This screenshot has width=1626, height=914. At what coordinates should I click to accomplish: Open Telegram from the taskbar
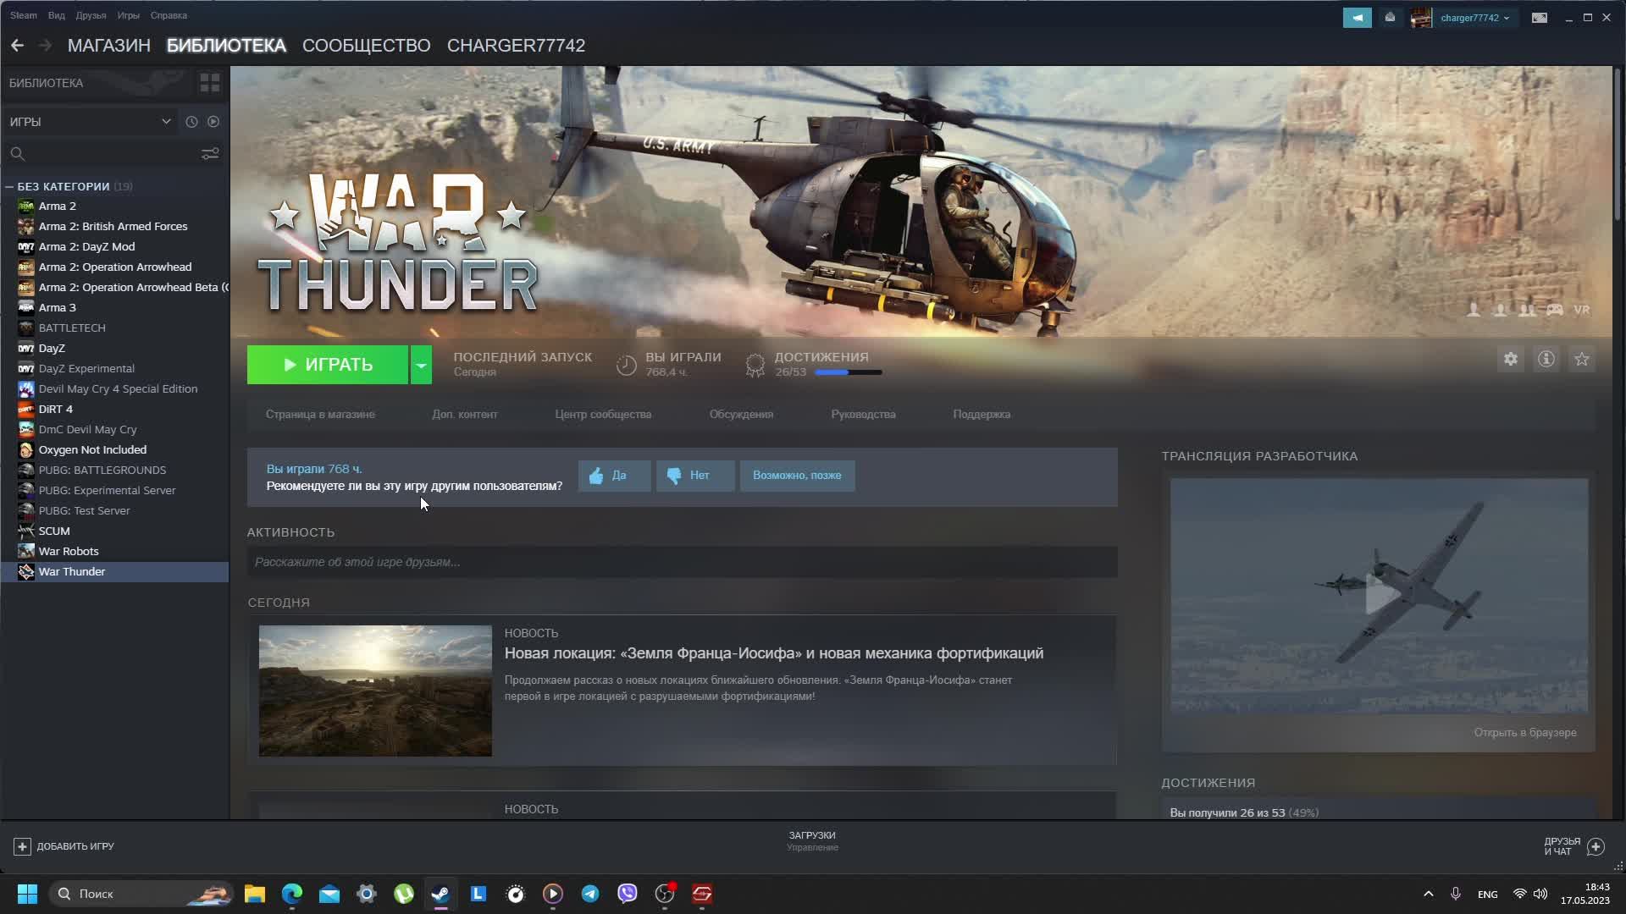590,894
